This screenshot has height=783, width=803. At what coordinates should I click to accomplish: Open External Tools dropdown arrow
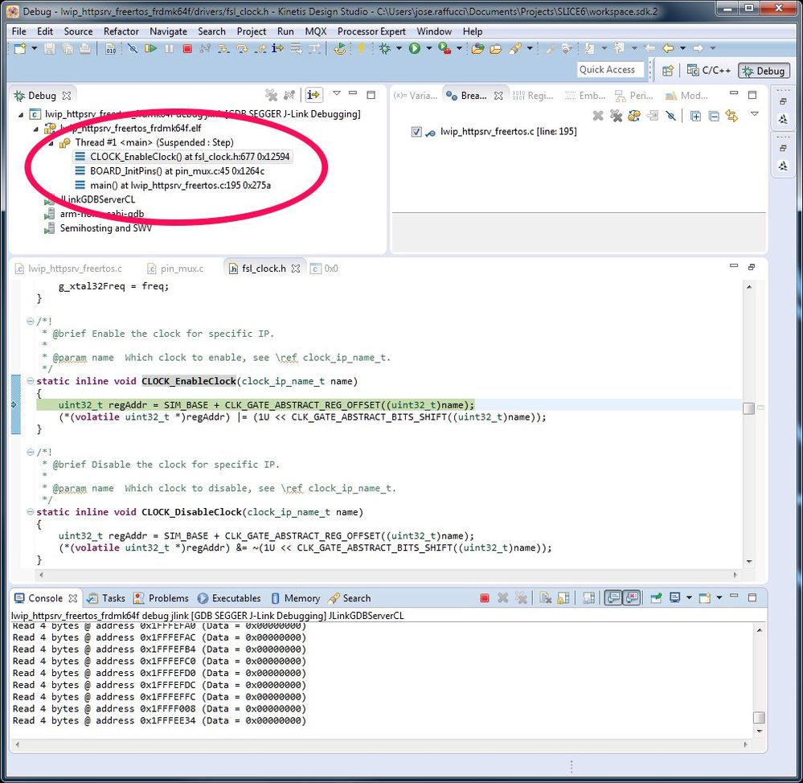459,48
